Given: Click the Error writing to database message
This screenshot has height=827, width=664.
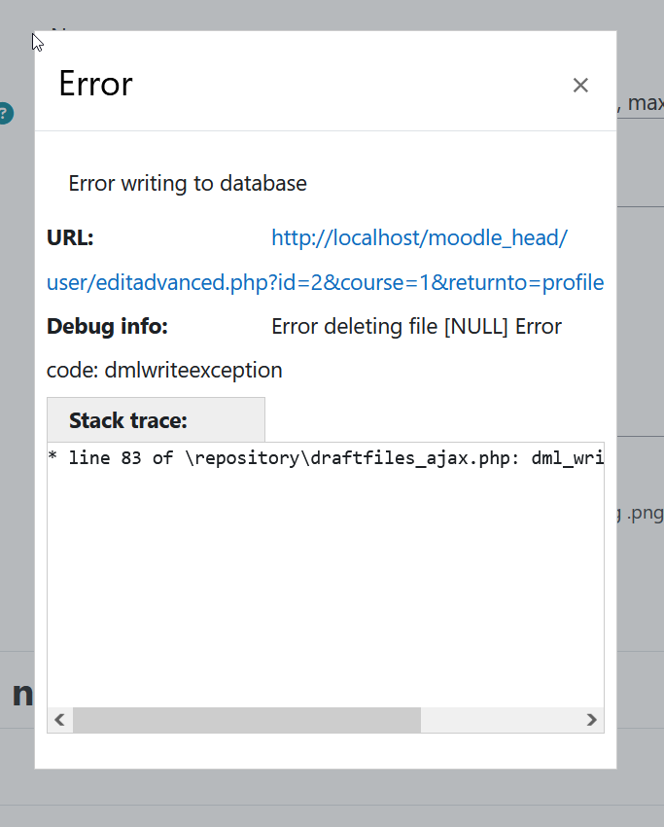Looking at the screenshot, I should [x=188, y=184].
